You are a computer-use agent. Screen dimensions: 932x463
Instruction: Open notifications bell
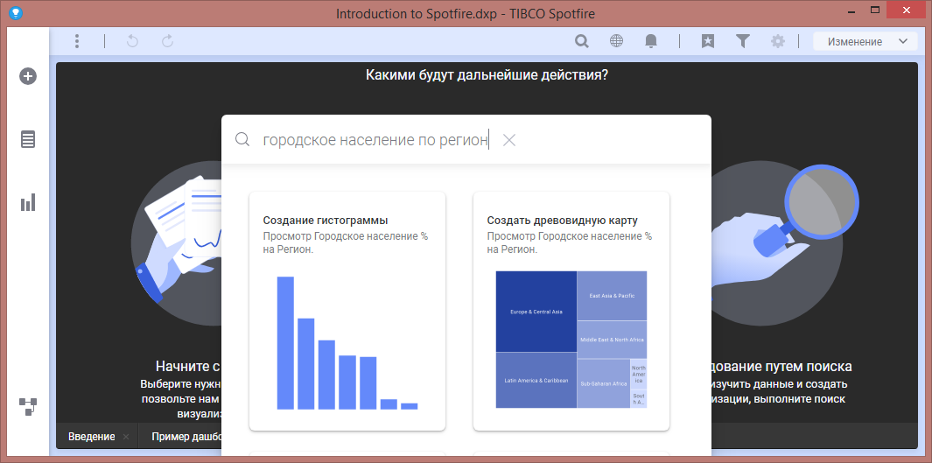651,41
